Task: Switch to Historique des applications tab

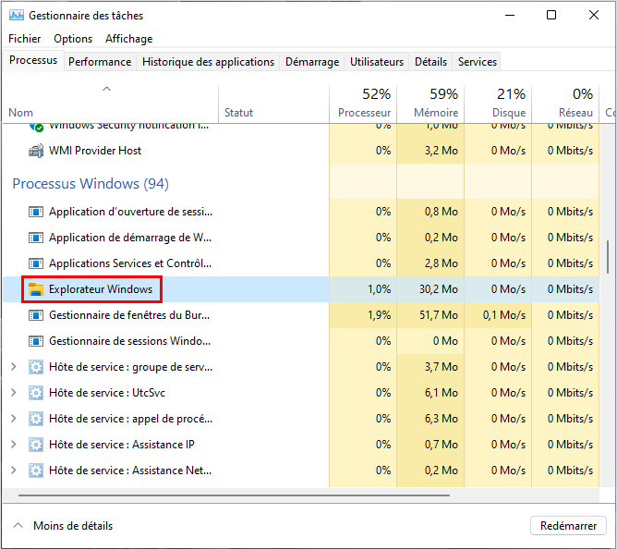Action: coord(208,62)
